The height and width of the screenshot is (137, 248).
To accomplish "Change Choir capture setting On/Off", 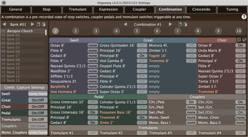I will (x=38, y=107).
